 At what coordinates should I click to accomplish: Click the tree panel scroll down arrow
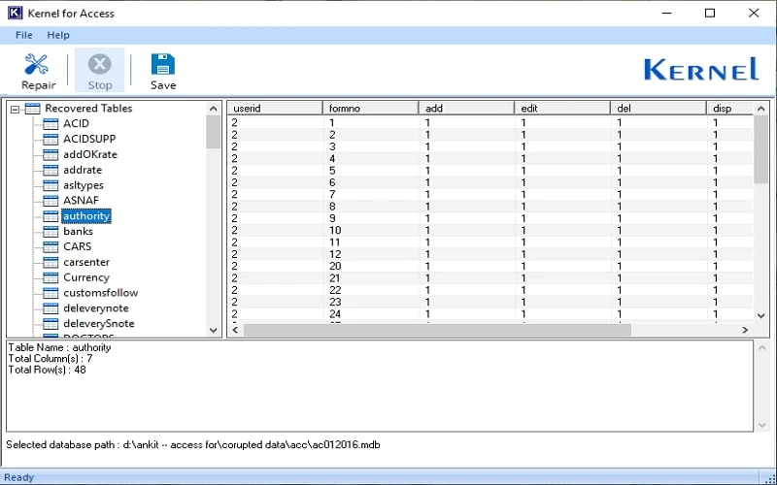pos(214,330)
